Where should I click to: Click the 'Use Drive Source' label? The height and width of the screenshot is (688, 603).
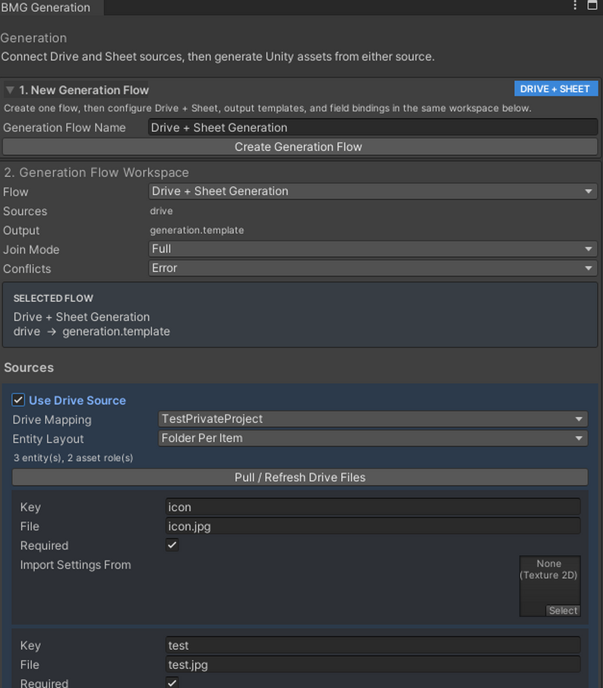pos(77,400)
